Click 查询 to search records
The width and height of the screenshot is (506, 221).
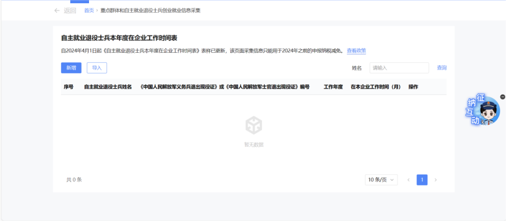[441, 68]
